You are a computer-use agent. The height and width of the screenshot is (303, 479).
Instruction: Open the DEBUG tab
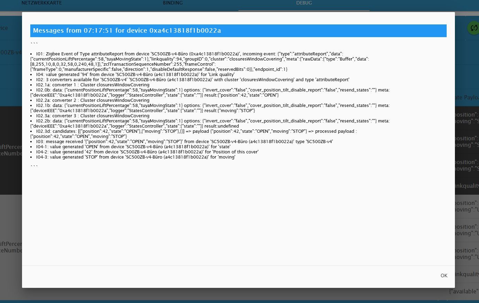tap(304, 3)
